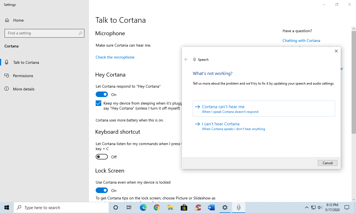Select Home in the Settings sidebar

[x=44, y=20]
